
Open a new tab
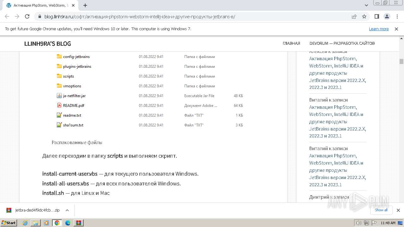85,5
